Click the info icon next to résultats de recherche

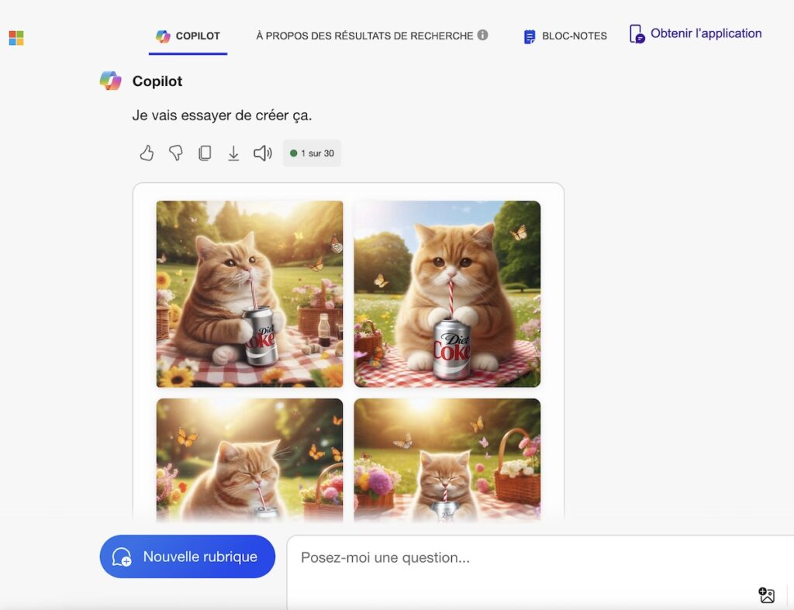pyautogui.click(x=485, y=35)
